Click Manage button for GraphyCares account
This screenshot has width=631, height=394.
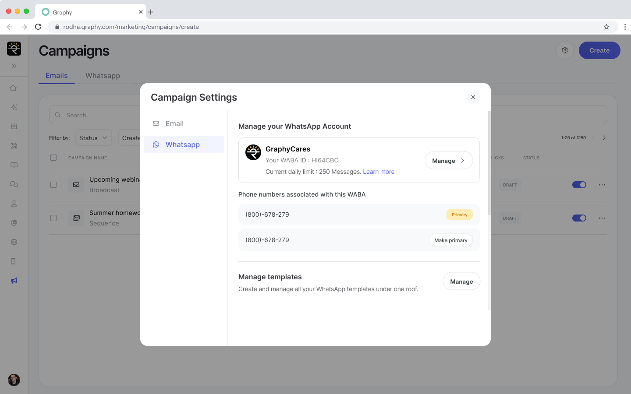(448, 161)
